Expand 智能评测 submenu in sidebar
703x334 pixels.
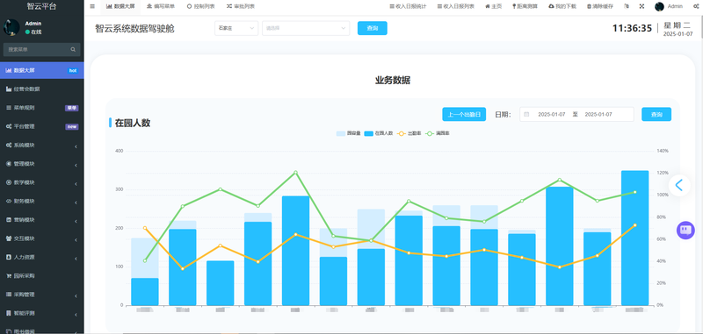click(x=41, y=314)
